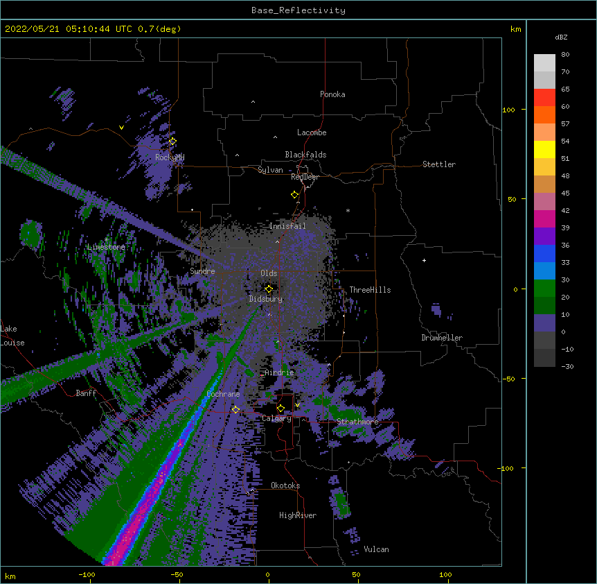Screen dimensions: 597x584
Task: Click the -50 tick label on horizontal axis
Action: (x=177, y=574)
